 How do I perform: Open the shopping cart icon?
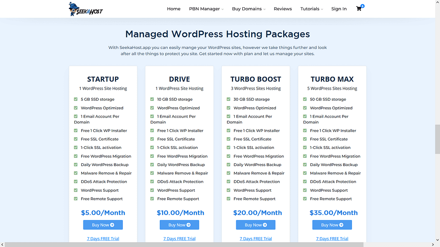coord(359,9)
